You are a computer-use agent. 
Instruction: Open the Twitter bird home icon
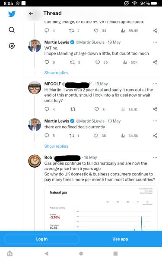click(12, 14)
